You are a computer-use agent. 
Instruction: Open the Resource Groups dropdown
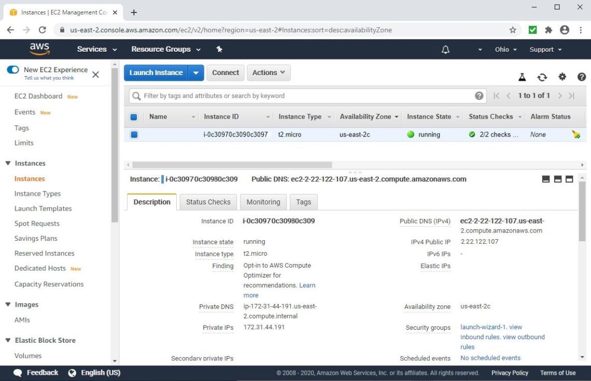[166, 49]
